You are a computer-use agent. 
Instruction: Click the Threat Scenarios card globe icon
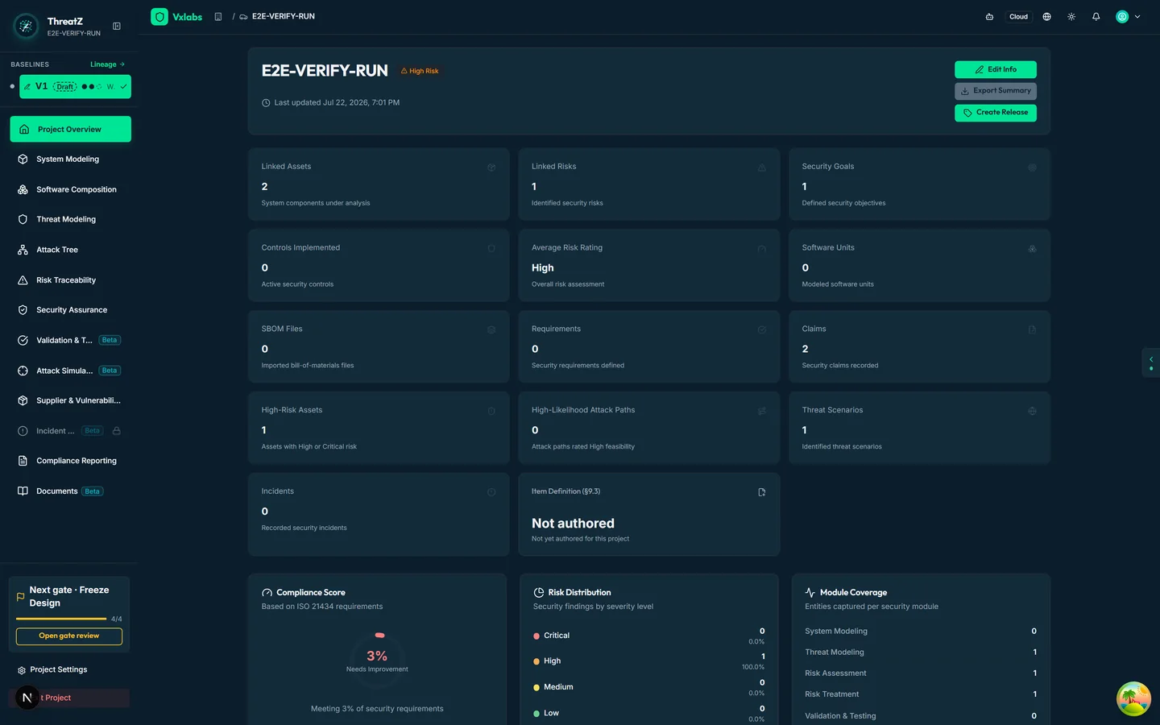click(x=1032, y=411)
